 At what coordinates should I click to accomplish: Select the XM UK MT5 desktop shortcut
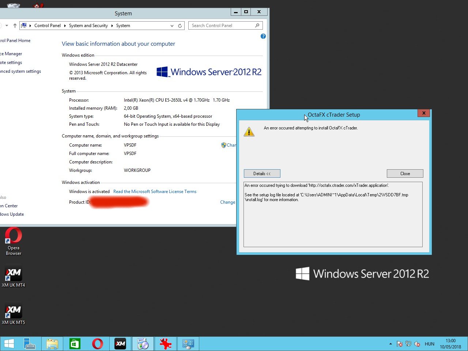pyautogui.click(x=14, y=313)
